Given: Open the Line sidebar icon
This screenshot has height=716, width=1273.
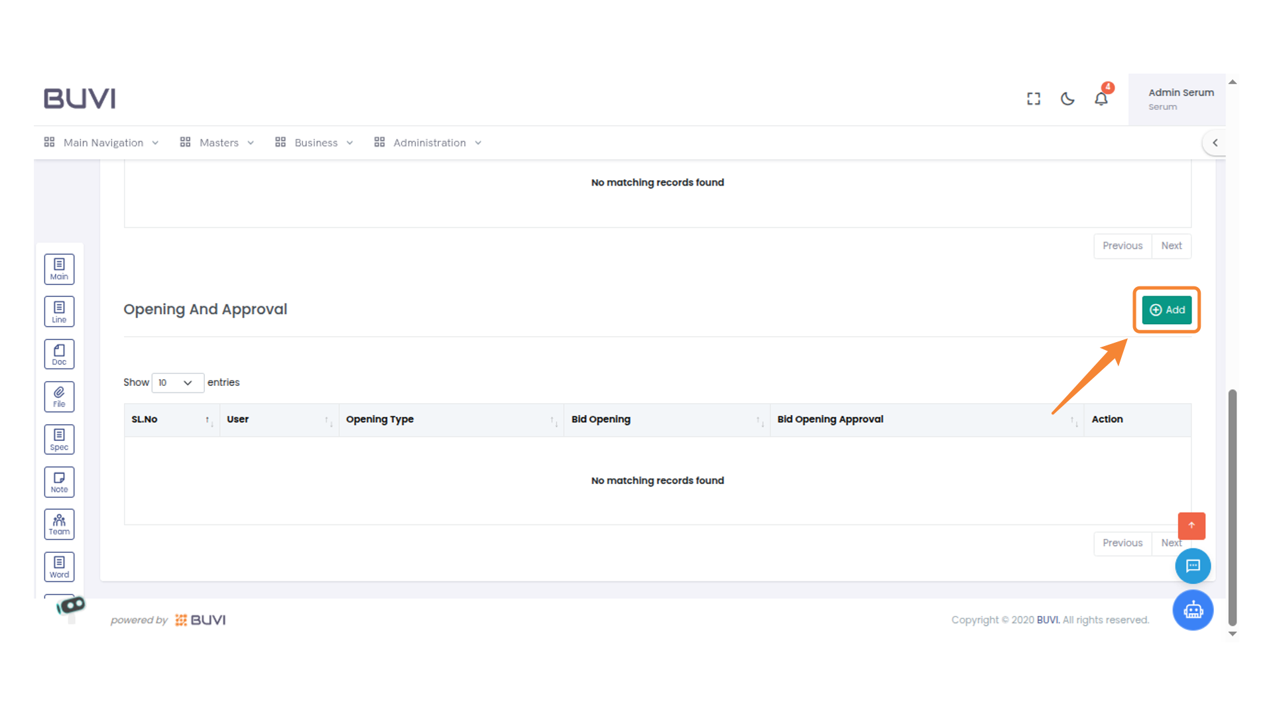Looking at the screenshot, I should coord(59,312).
